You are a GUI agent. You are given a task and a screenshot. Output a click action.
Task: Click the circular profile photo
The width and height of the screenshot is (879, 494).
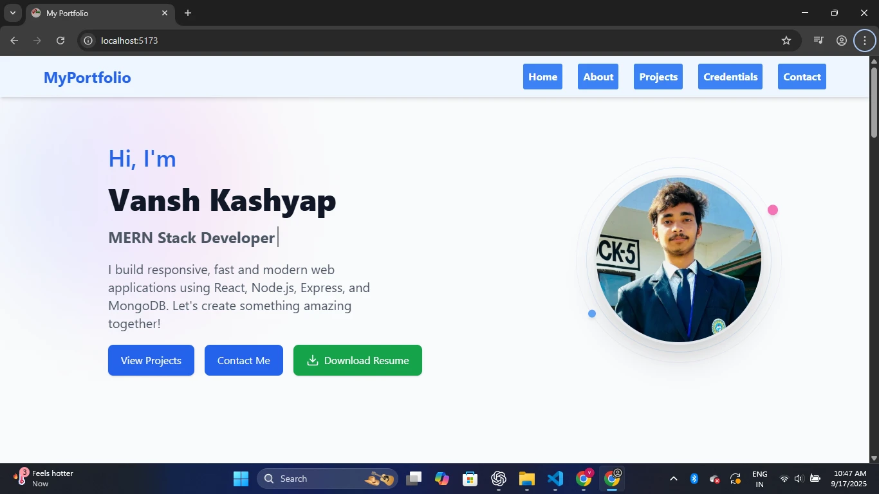[x=679, y=260]
